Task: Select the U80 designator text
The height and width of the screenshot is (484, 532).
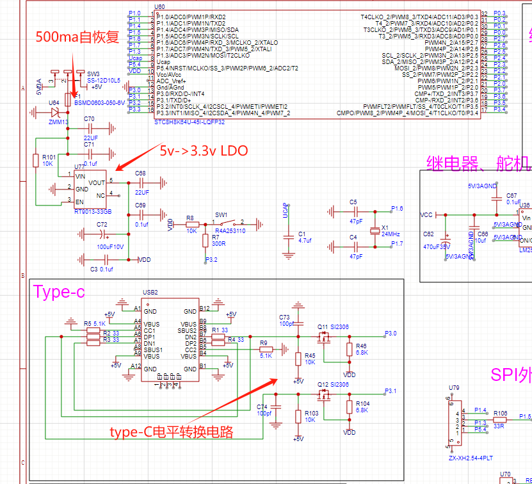Action: [x=159, y=7]
